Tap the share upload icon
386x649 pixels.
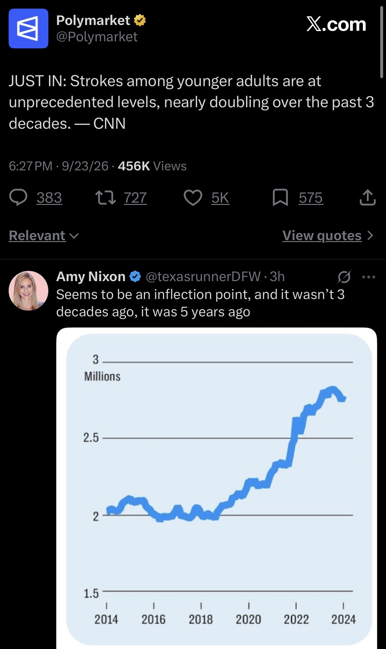click(x=367, y=197)
